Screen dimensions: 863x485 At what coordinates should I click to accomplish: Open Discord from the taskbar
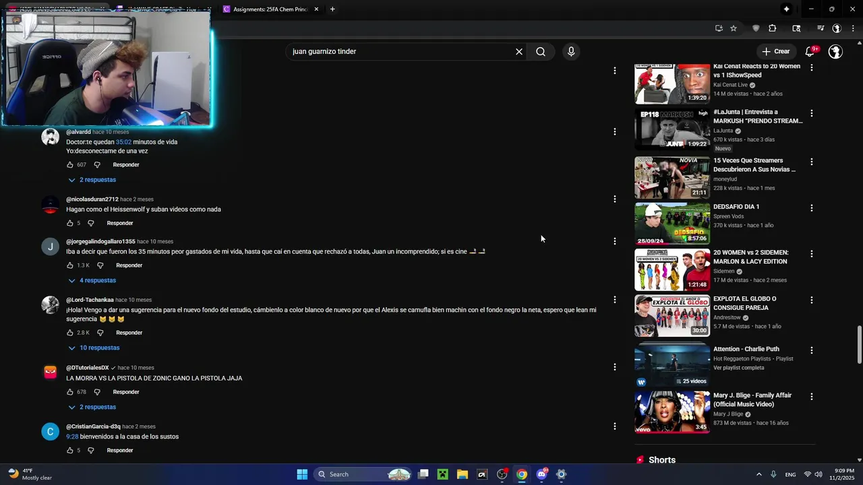click(x=541, y=474)
